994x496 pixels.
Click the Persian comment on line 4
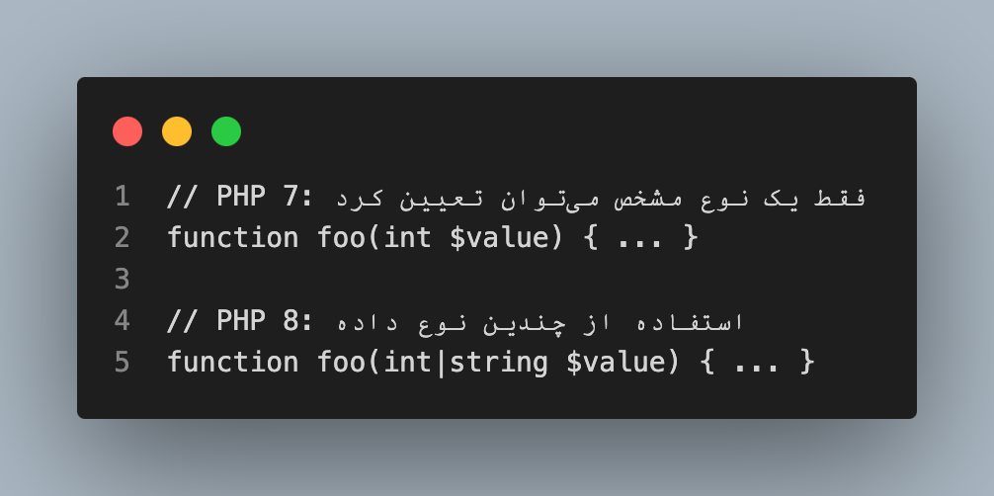pyautogui.click(x=535, y=321)
